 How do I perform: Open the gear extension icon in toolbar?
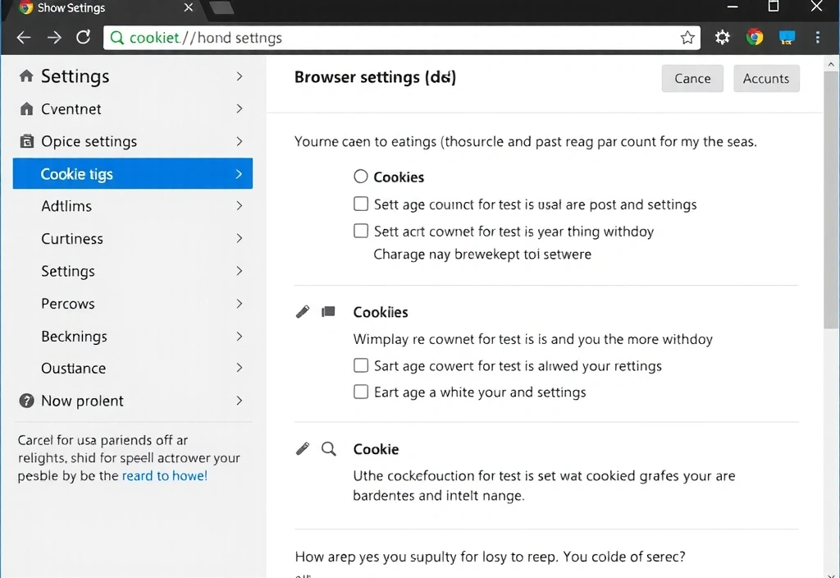point(722,38)
